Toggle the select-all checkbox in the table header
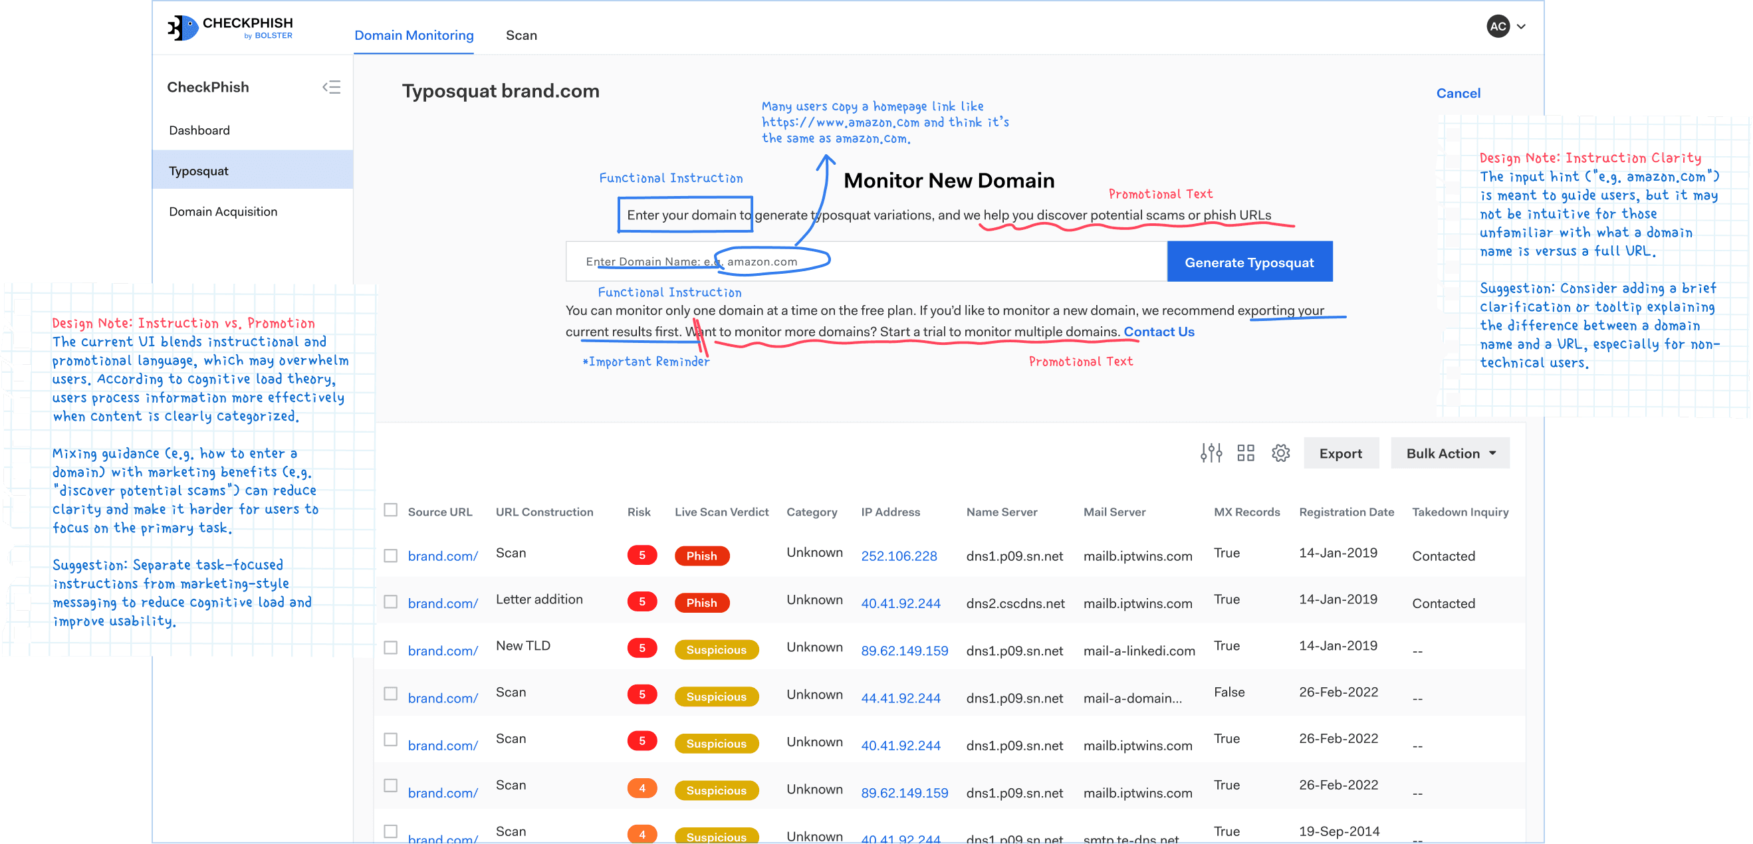The image size is (1753, 844). pos(391,510)
